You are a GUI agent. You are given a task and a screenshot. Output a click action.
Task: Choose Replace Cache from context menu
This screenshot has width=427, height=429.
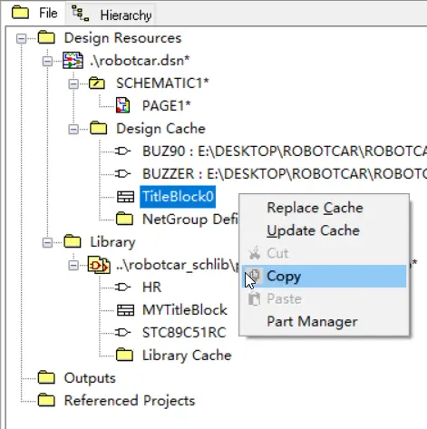(x=324, y=208)
